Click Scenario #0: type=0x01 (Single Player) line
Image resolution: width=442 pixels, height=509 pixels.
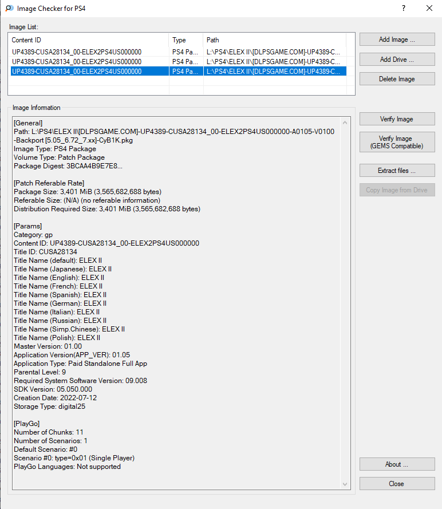74,458
